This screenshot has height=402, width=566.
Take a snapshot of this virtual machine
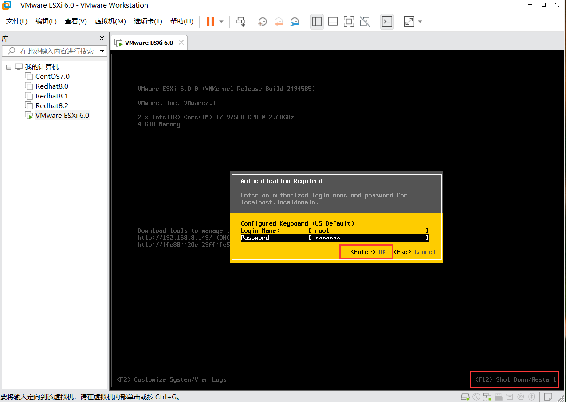click(x=263, y=21)
